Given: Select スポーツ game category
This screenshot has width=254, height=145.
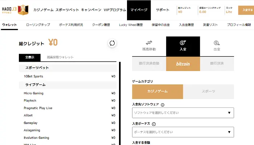Looking at the screenshot, I should [x=209, y=92].
